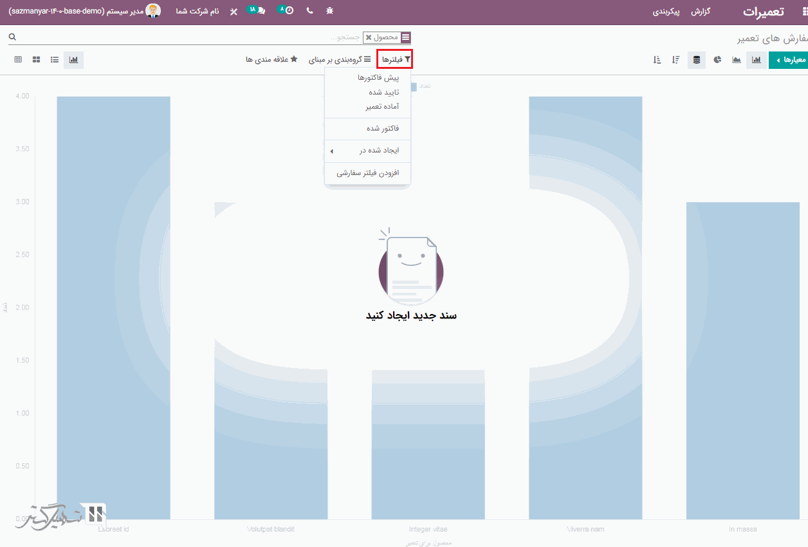Open the list view
Image resolution: width=808 pixels, height=547 pixels.
(x=55, y=60)
